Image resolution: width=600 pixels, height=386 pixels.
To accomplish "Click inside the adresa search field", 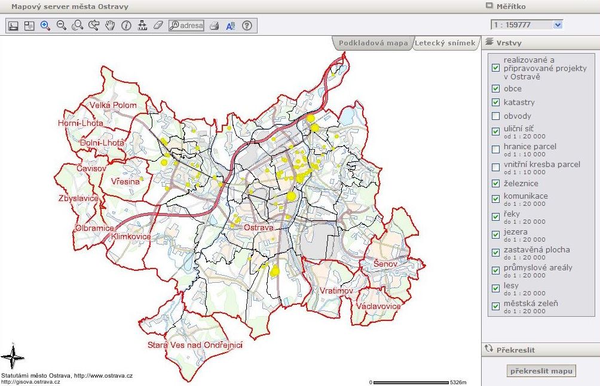I will (x=189, y=25).
